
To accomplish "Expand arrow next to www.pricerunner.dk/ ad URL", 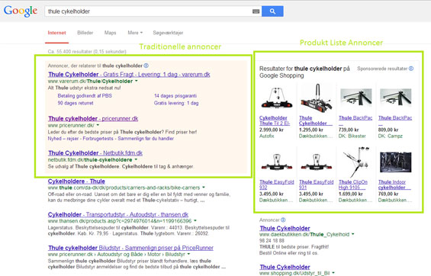I will click(98, 125).
